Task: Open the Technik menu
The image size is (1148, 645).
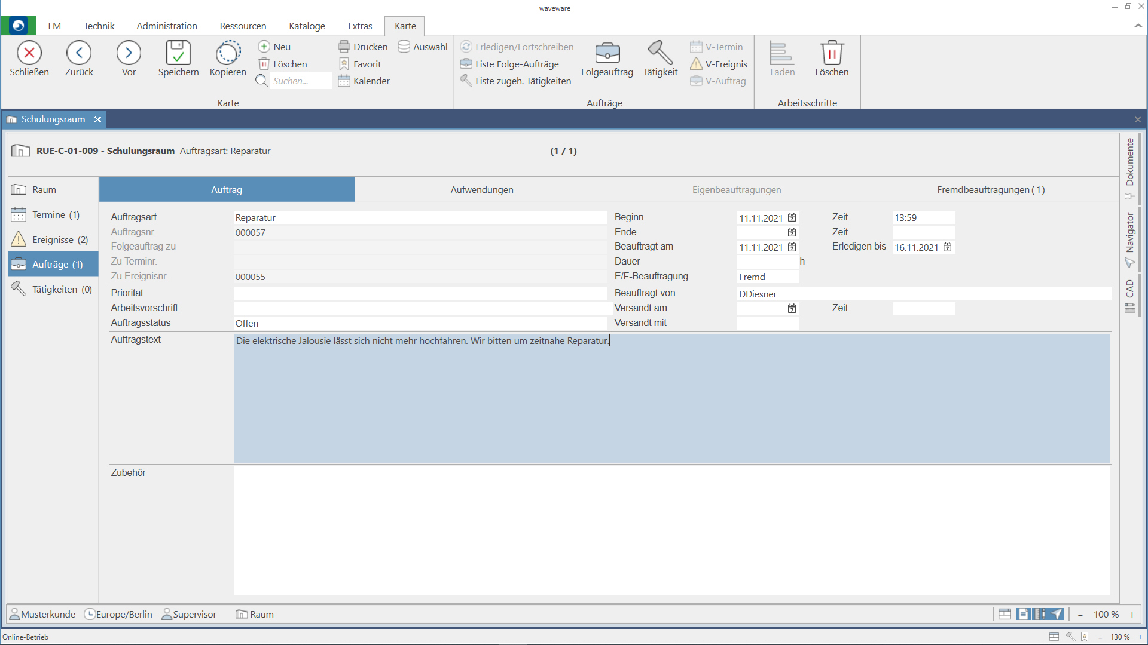Action: (99, 26)
